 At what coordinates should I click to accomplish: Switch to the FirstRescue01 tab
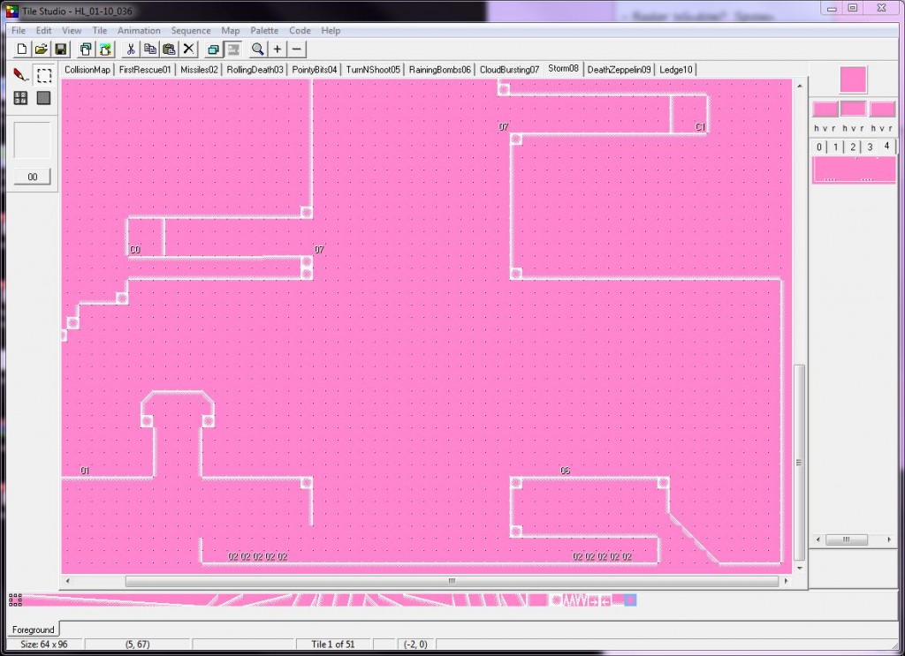click(145, 70)
